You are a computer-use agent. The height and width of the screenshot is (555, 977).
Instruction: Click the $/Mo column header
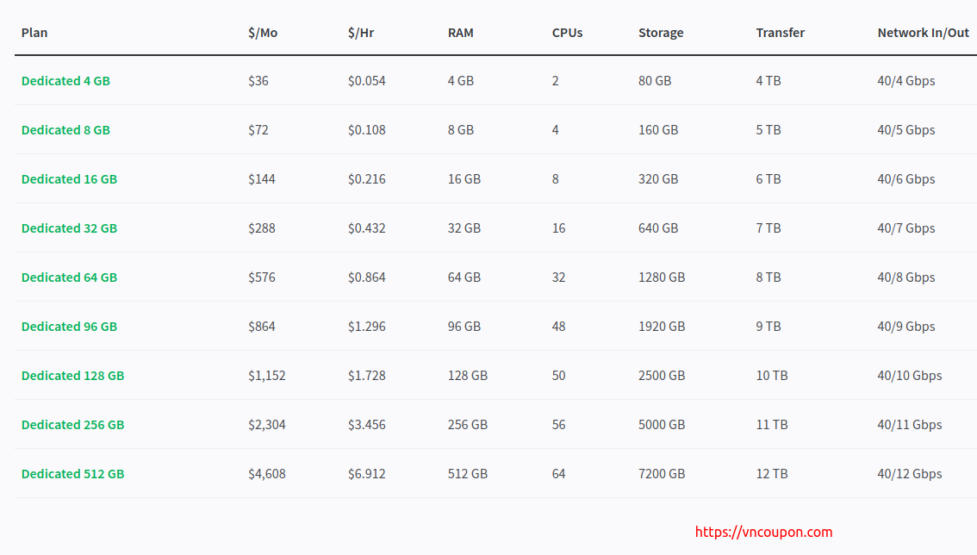[x=263, y=33]
